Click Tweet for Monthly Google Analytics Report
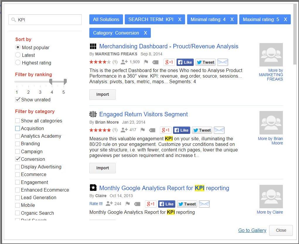Screen dimensions: 299x244 click(187, 204)
